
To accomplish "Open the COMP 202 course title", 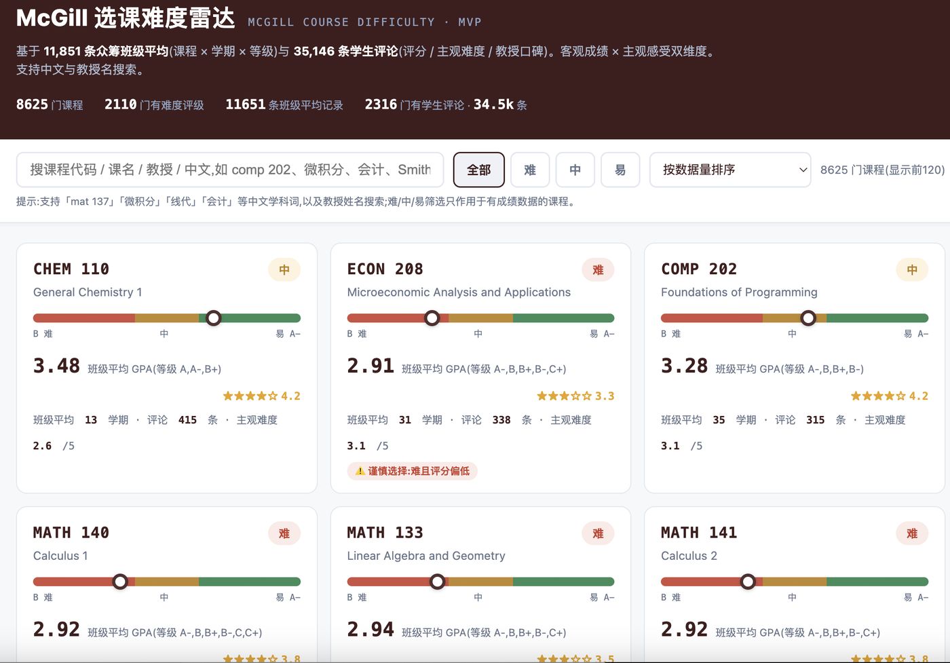I will pos(699,269).
